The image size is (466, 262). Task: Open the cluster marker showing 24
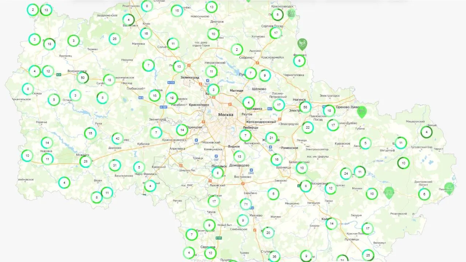[x=346, y=174]
